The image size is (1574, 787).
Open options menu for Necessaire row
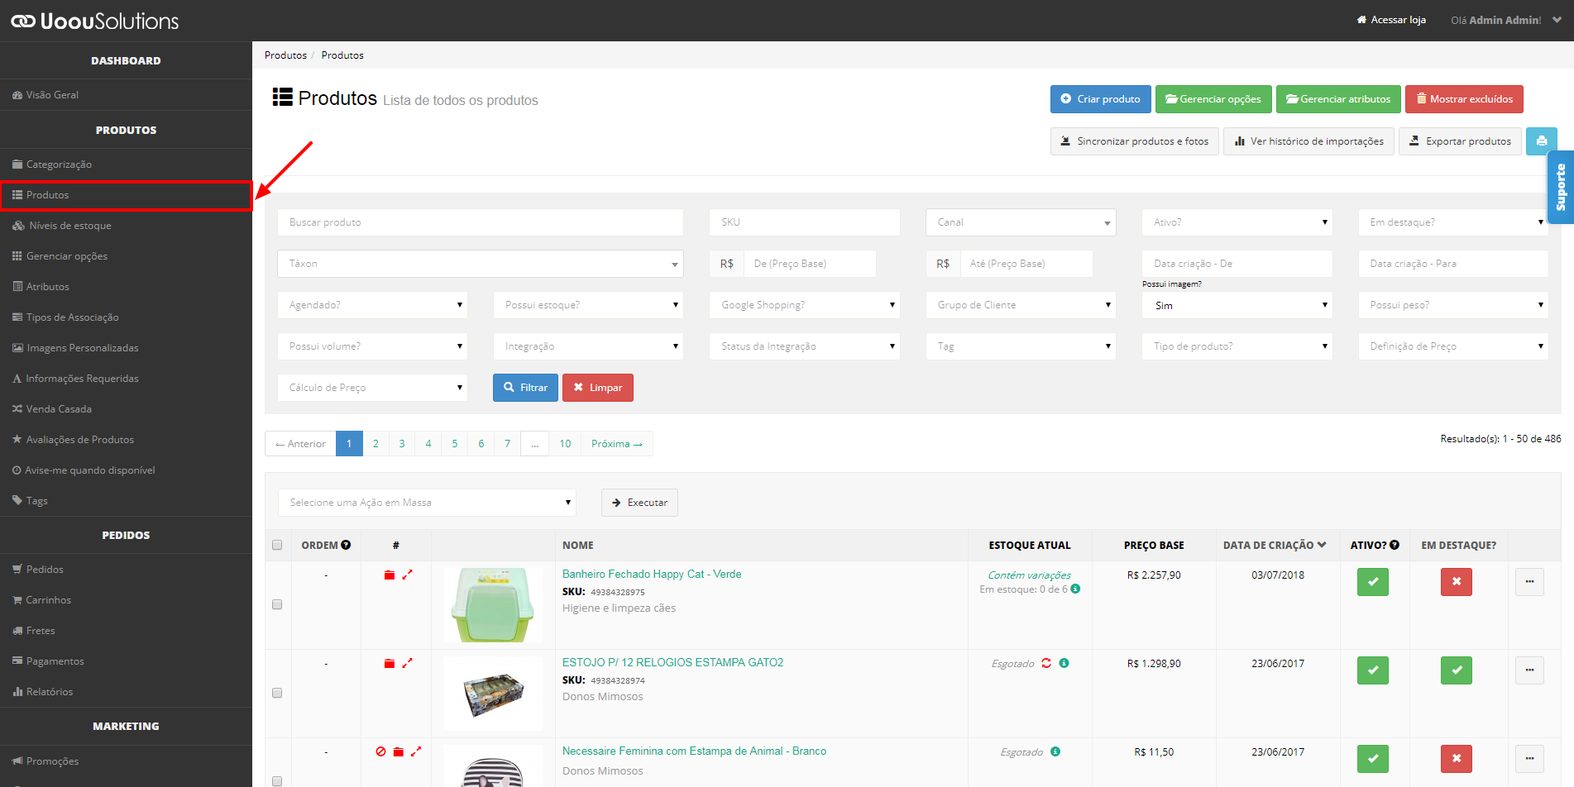pos(1529,759)
